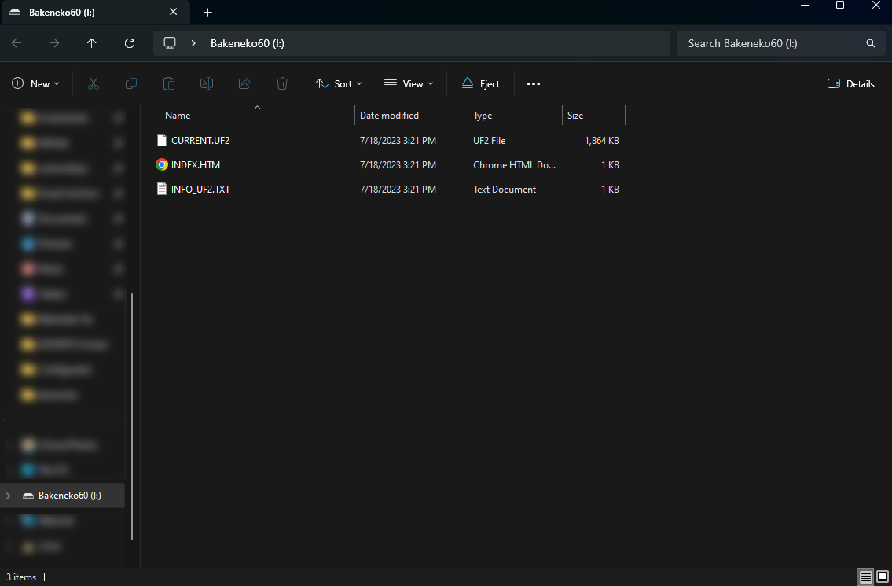Viewport: 892px width, 586px height.
Task: Add a new tab with plus button
Action: (x=208, y=13)
